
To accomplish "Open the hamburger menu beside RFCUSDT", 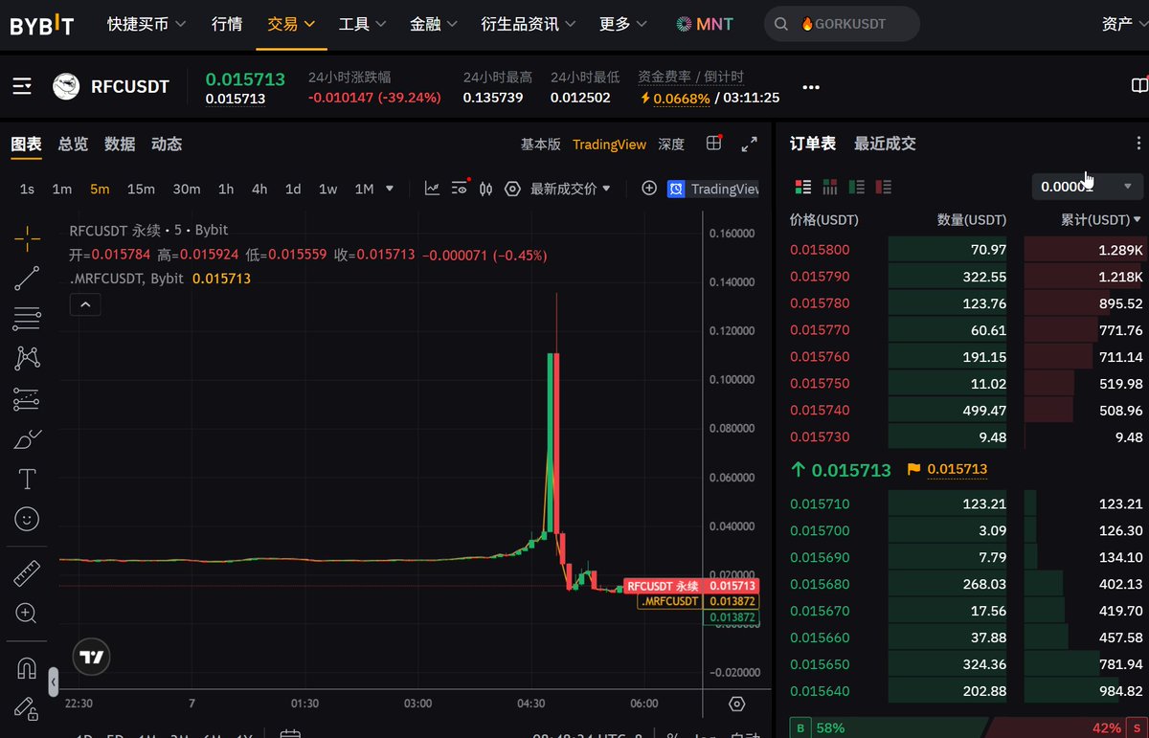I will 22,87.
